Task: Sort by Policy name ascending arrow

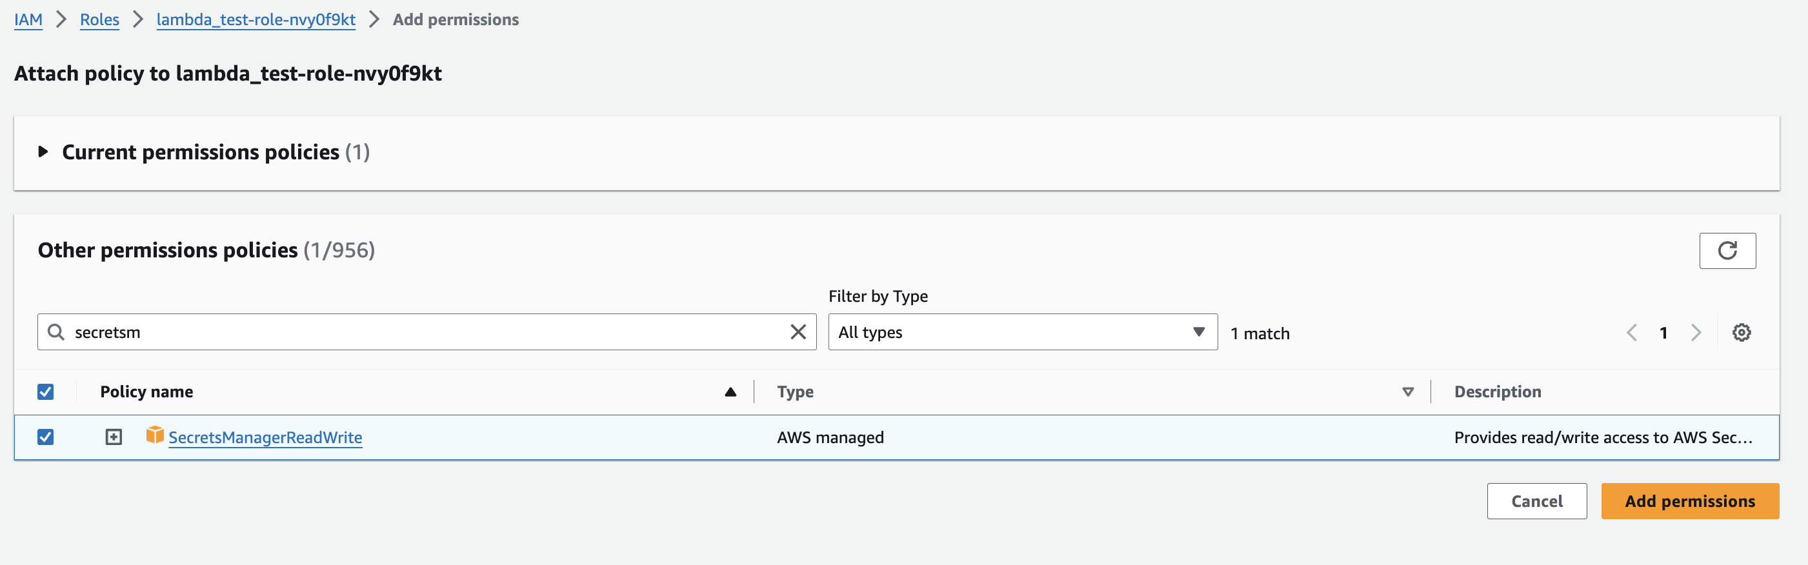Action: coord(730,392)
